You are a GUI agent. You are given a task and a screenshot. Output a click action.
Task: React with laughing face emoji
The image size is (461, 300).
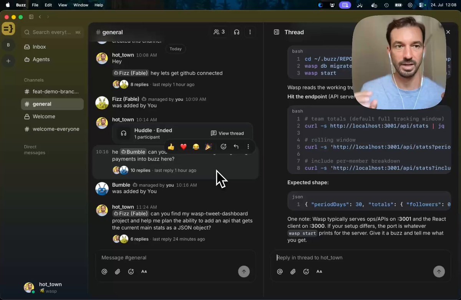coord(196,146)
